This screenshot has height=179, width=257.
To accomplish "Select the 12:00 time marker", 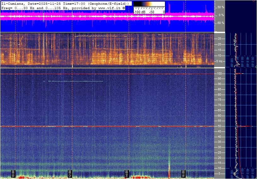I will (70, 173).
